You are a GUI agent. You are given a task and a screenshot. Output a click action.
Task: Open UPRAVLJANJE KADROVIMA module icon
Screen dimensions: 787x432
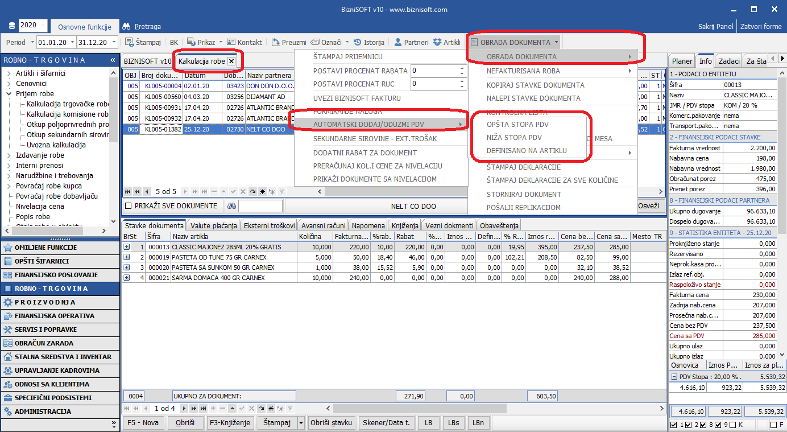pyautogui.click(x=8, y=371)
